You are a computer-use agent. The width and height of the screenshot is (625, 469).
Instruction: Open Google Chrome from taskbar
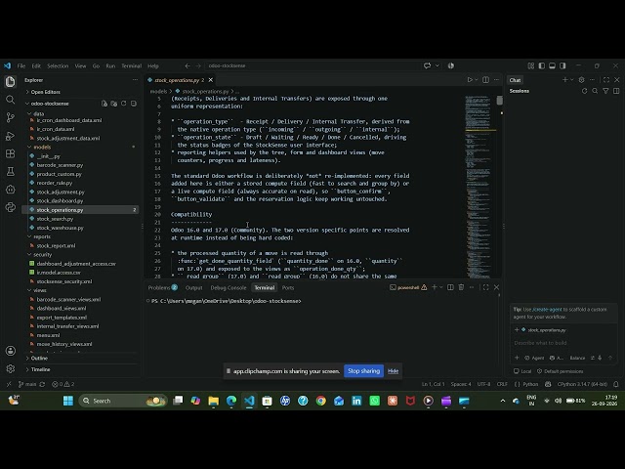[x=321, y=401]
